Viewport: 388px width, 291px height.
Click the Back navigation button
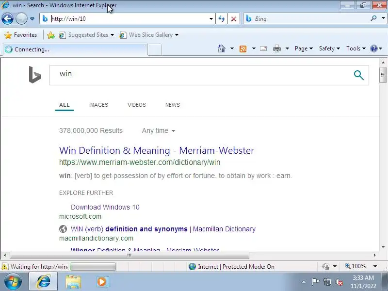pos(7,19)
